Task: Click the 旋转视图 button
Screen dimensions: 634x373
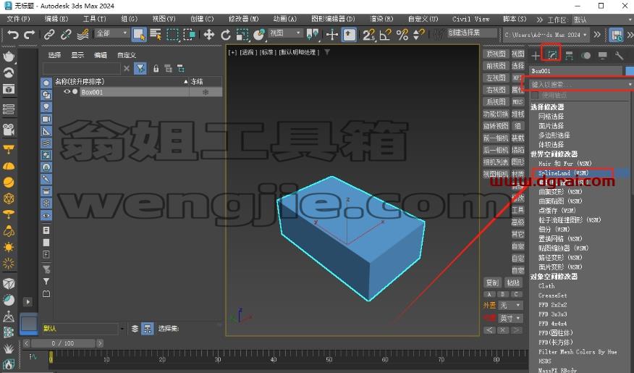Action: pyautogui.click(x=496, y=126)
